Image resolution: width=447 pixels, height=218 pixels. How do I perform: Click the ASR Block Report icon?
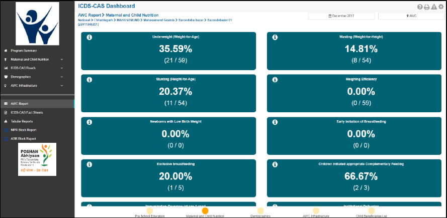pos(6,139)
